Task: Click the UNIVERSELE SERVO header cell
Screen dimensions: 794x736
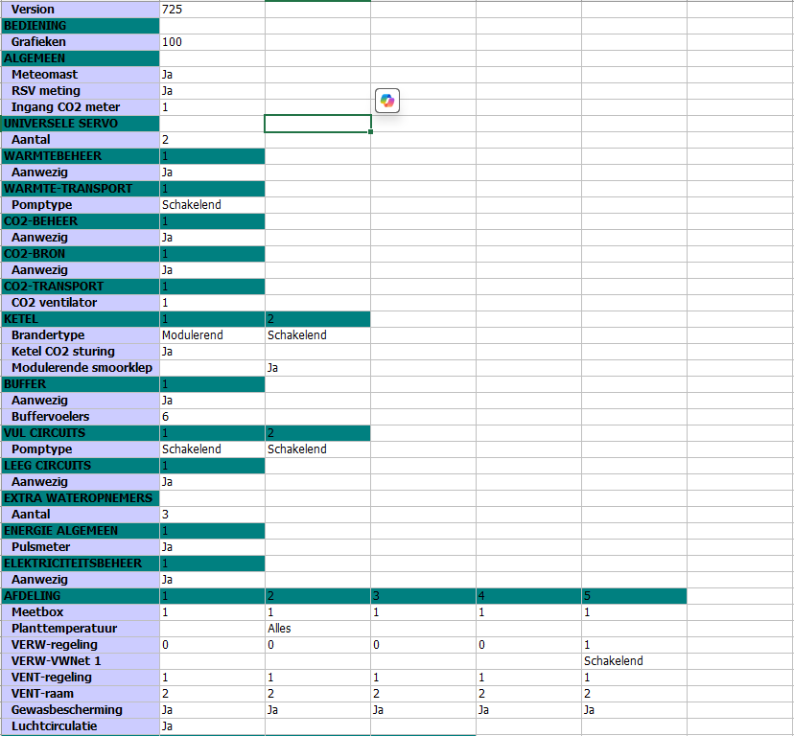Action: (x=81, y=124)
